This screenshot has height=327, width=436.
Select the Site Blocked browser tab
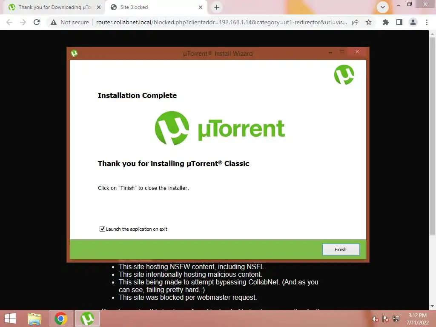pyautogui.click(x=156, y=7)
